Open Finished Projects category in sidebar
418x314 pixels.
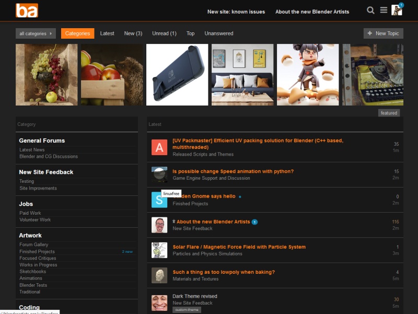tap(37, 251)
